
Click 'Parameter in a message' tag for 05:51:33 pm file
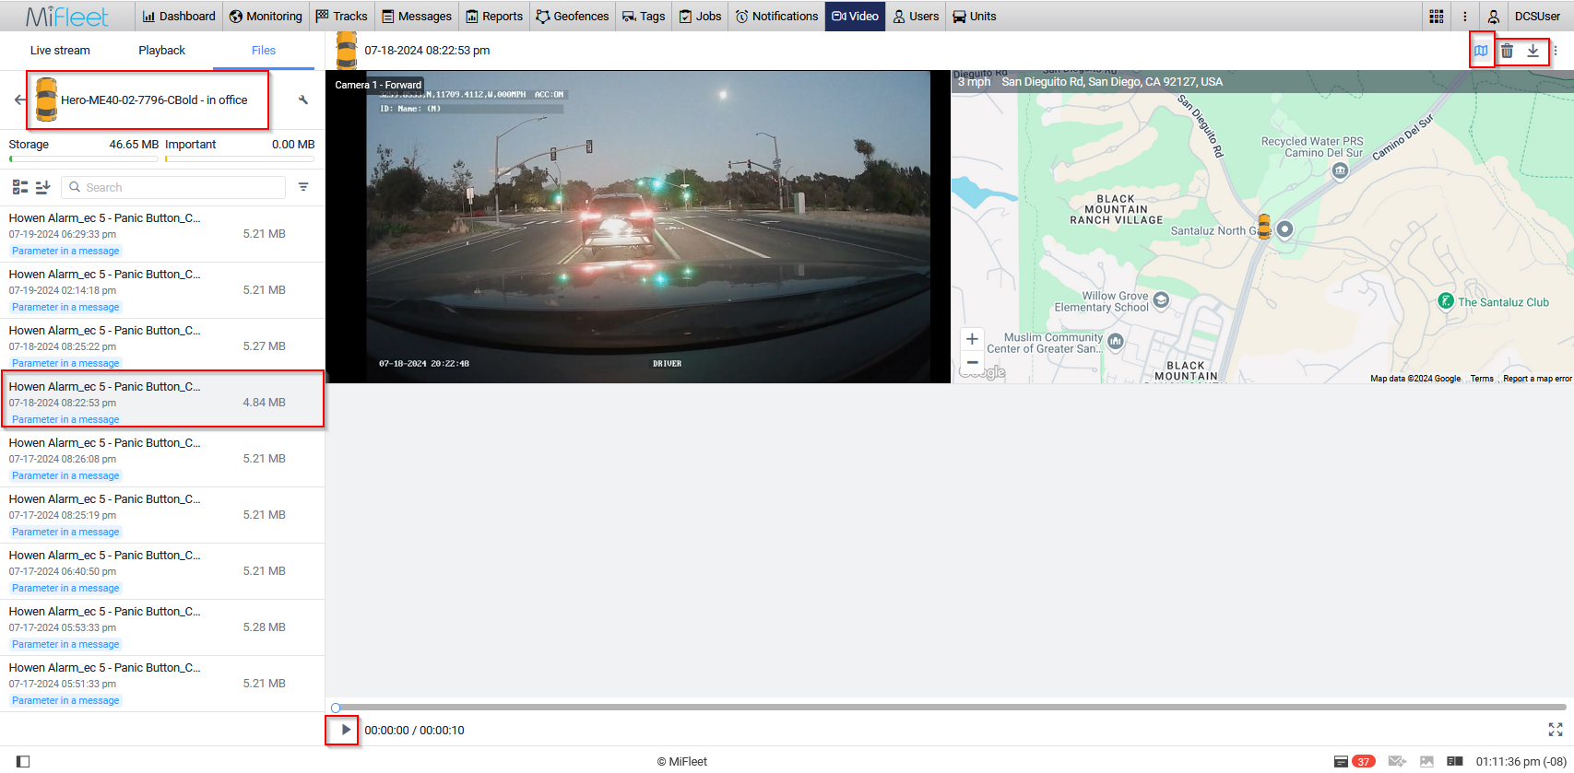click(x=65, y=700)
